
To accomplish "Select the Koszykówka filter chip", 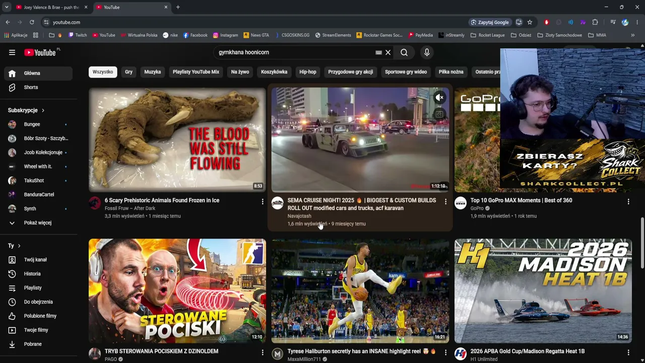I will [x=274, y=72].
